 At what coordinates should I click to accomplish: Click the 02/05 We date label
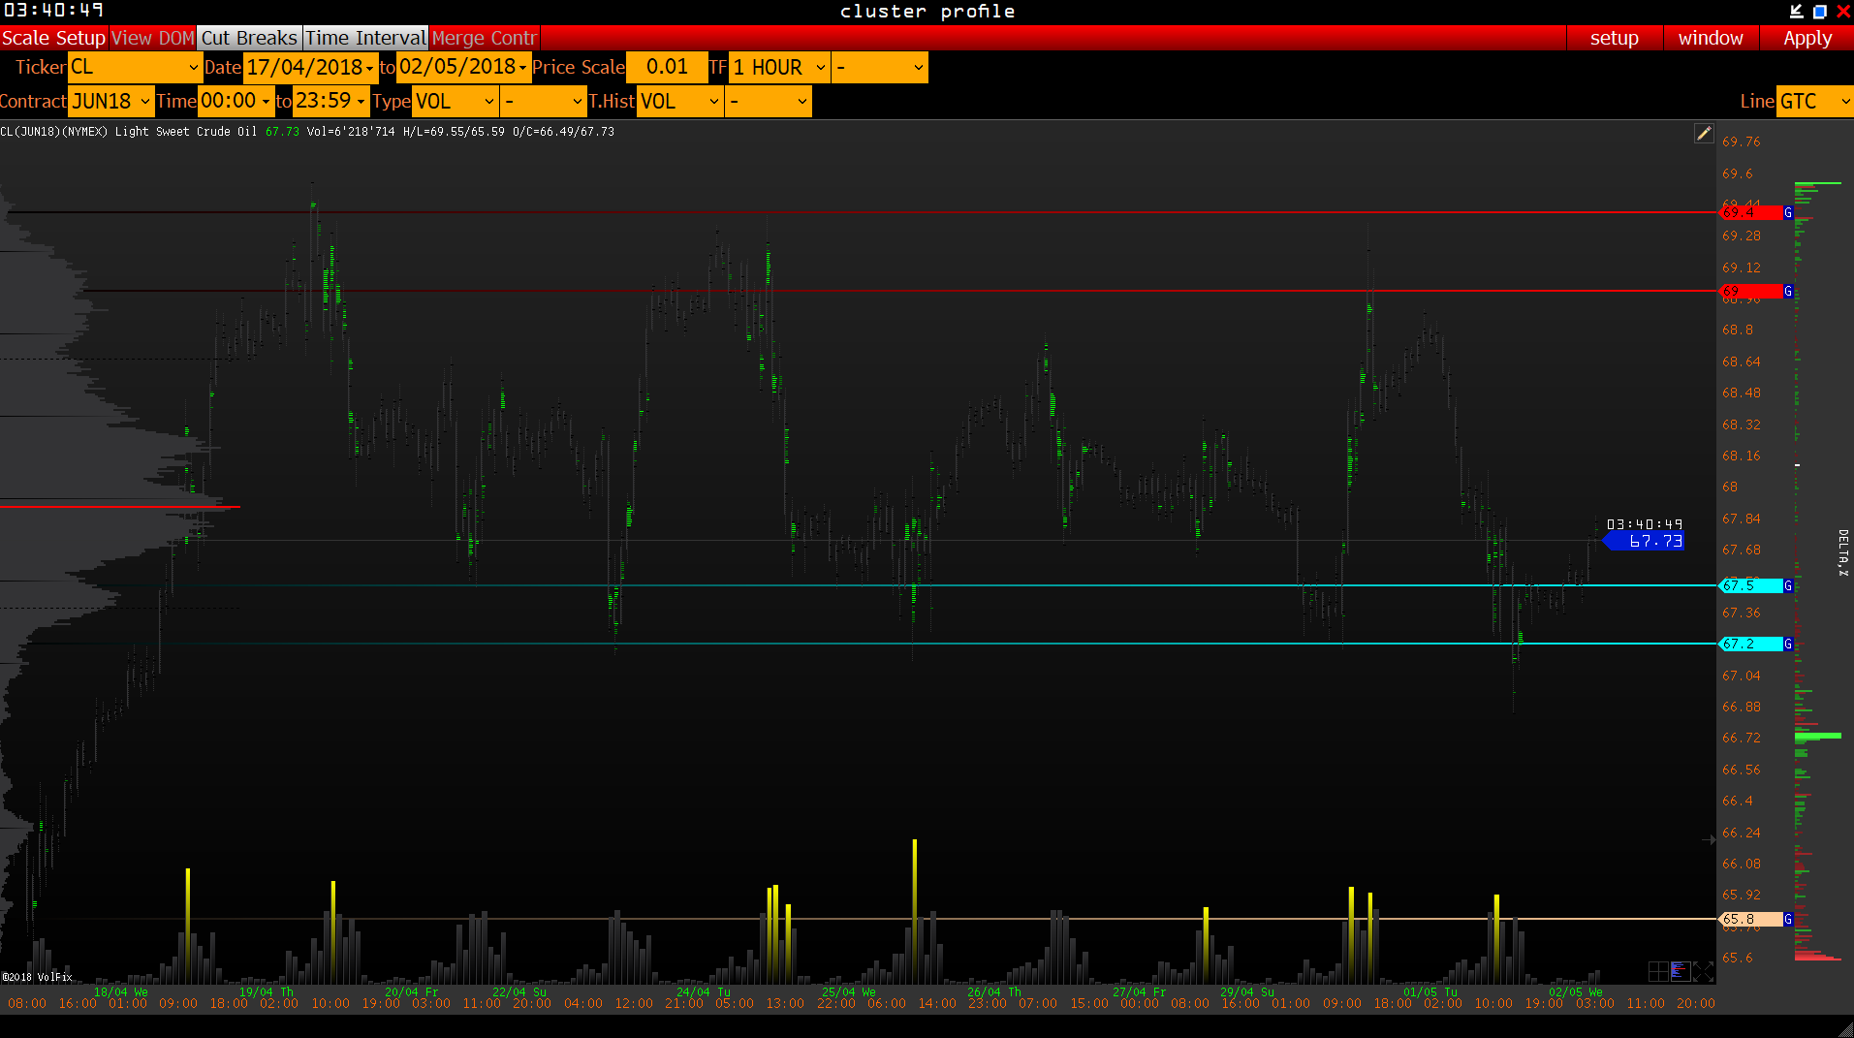click(1576, 992)
